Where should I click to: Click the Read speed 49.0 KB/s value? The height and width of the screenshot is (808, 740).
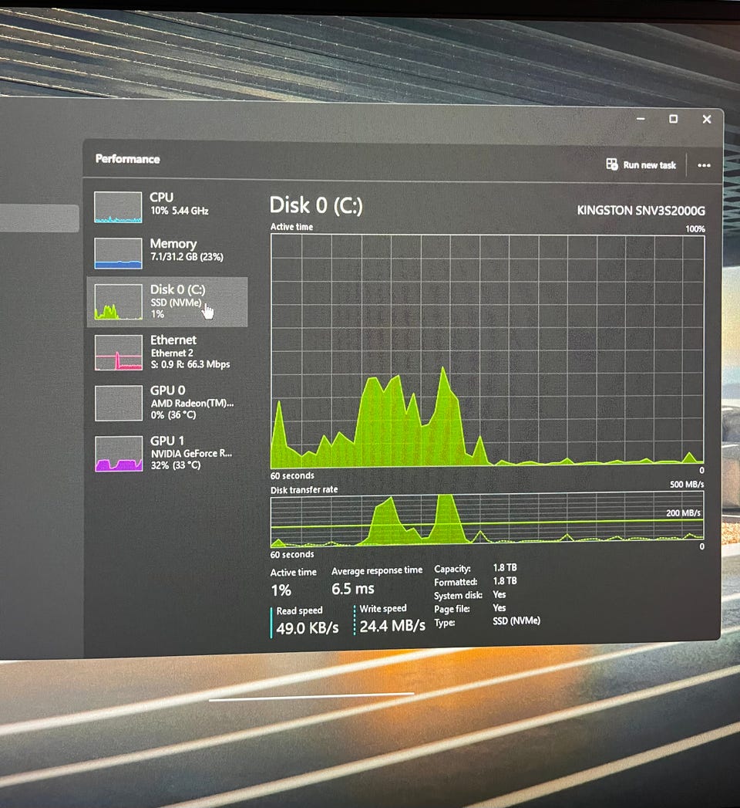(x=307, y=627)
